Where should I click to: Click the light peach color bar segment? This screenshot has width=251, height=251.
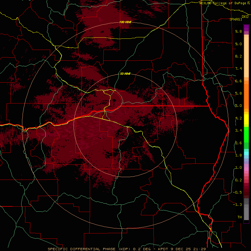246,57
